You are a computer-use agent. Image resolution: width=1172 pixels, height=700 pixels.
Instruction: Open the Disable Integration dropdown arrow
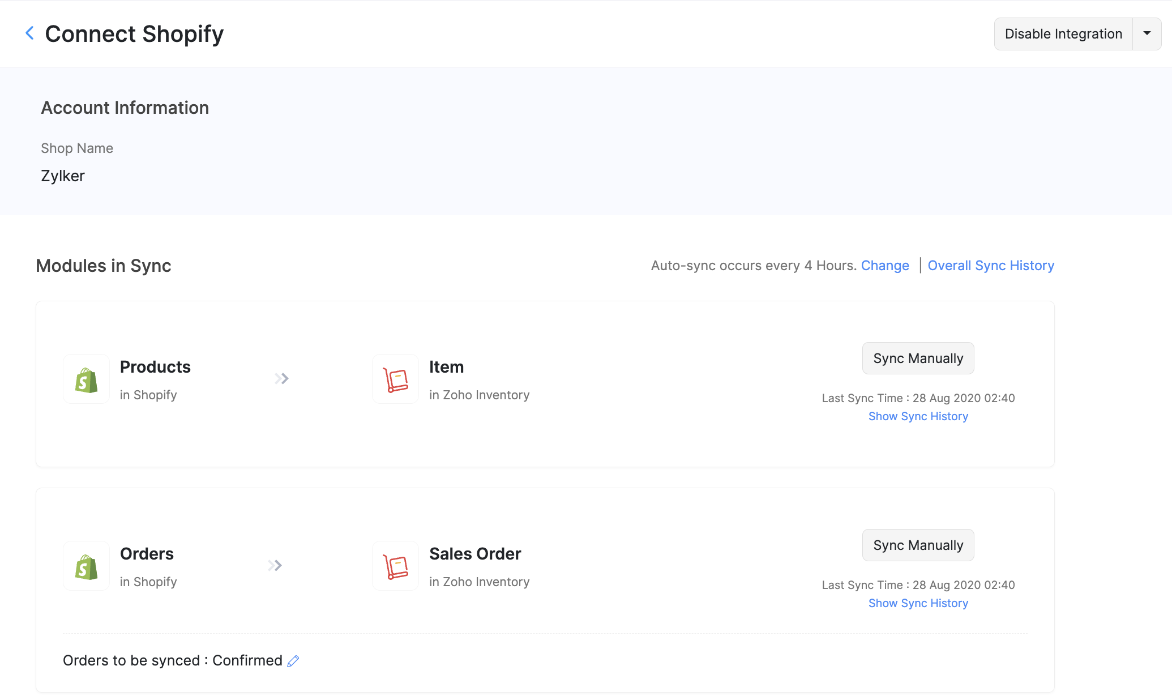(1147, 33)
